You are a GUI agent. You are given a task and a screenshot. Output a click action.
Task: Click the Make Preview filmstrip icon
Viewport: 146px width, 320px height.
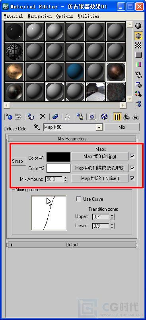138,74
